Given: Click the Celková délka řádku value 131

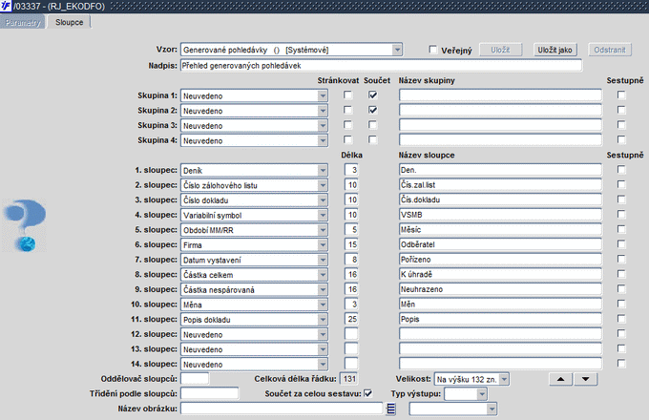Looking at the screenshot, I should click(x=349, y=379).
